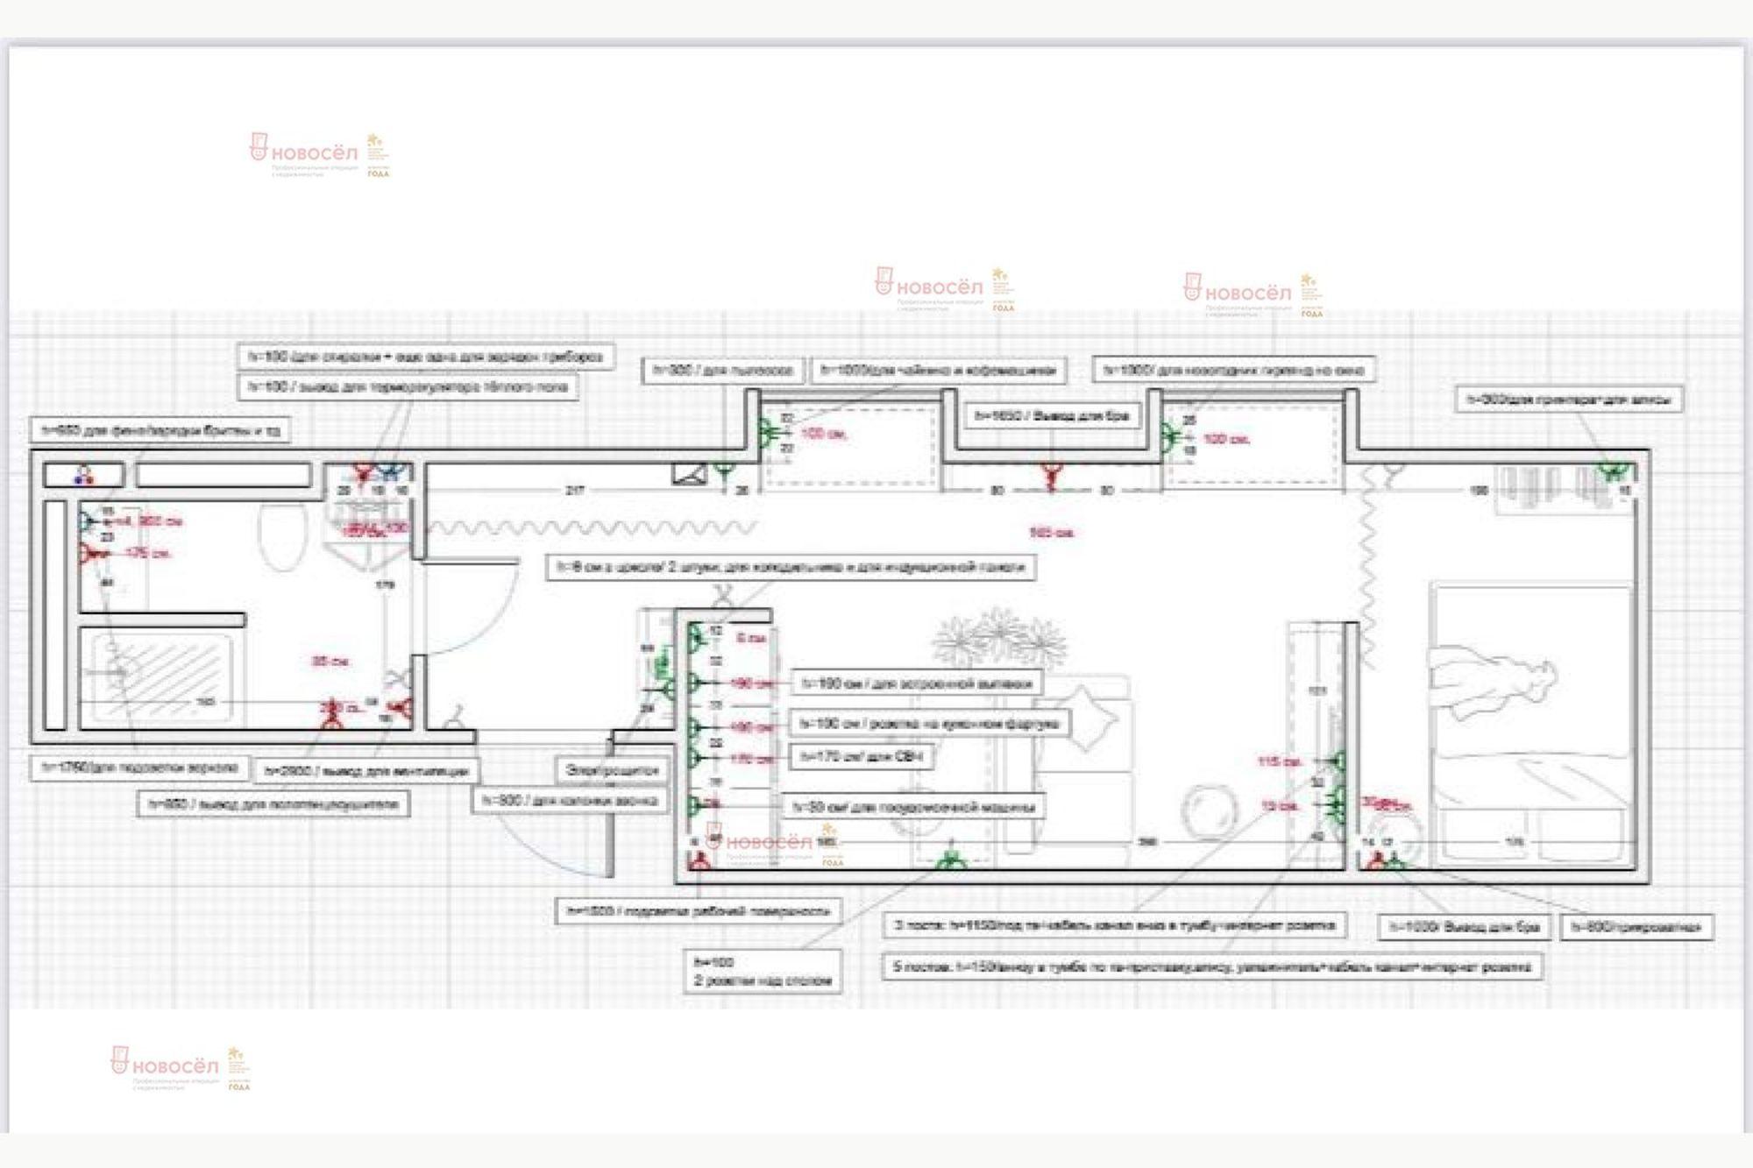
Task: Click the red wall-light symbol below бра label
Action: pos(1050,478)
